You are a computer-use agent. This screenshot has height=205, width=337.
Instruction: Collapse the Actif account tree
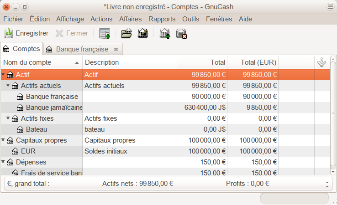(x=4, y=75)
